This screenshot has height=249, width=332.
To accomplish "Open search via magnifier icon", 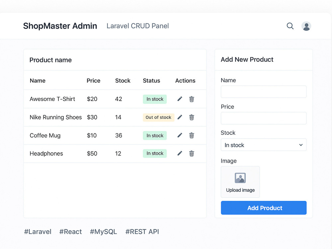I will [290, 26].
